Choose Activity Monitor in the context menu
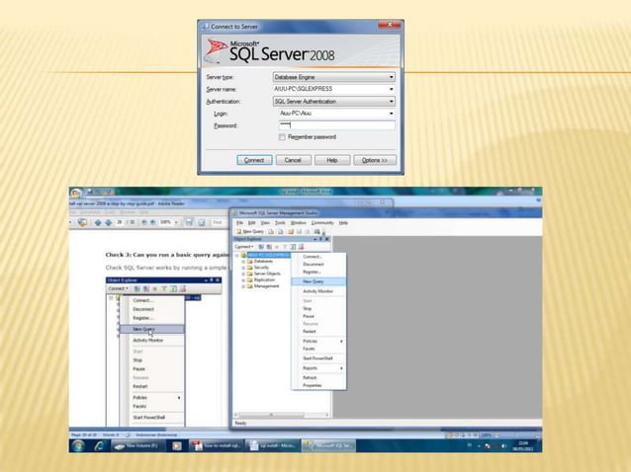This screenshot has width=631, height=472. click(x=318, y=291)
